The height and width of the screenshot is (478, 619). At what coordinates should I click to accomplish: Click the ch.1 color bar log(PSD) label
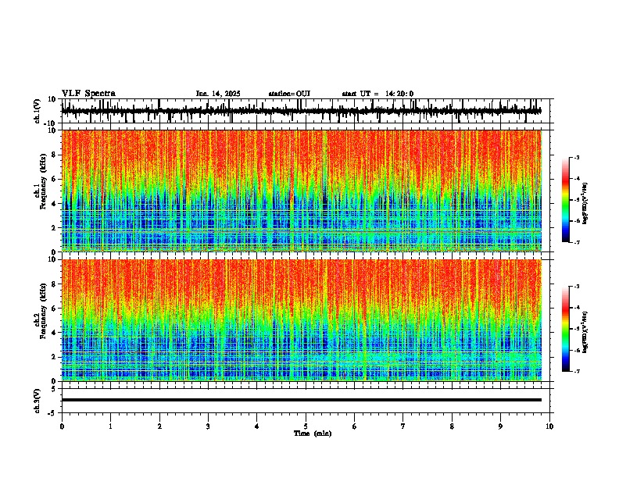tap(585, 203)
